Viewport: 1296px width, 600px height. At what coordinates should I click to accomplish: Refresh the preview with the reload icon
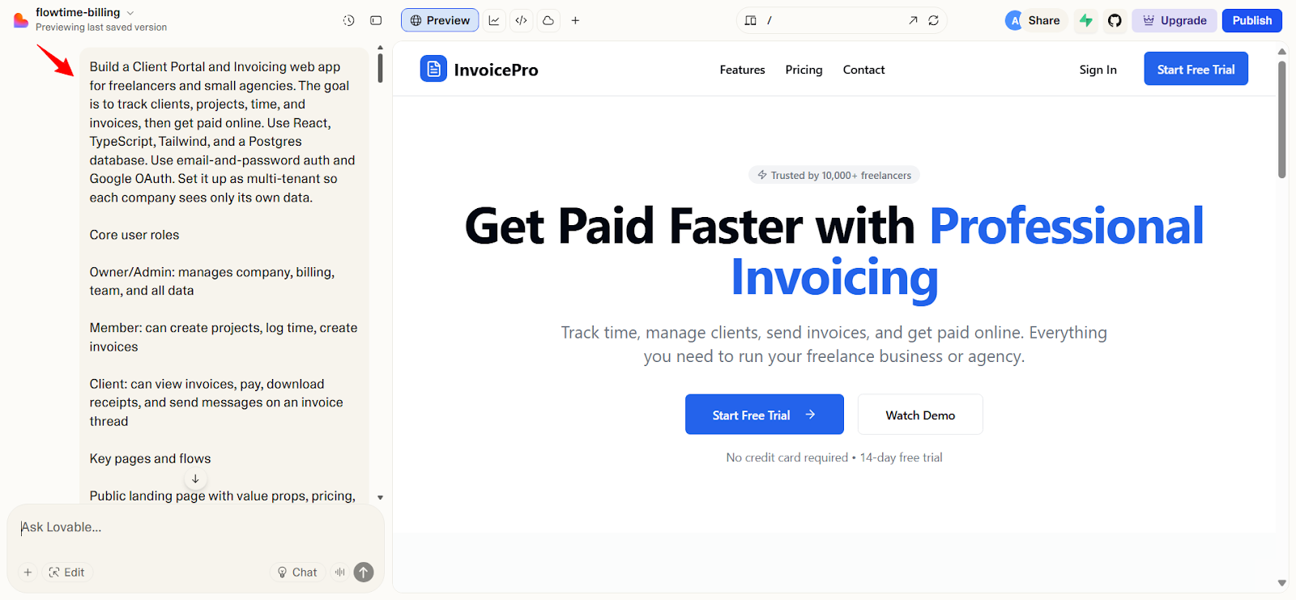[934, 20]
